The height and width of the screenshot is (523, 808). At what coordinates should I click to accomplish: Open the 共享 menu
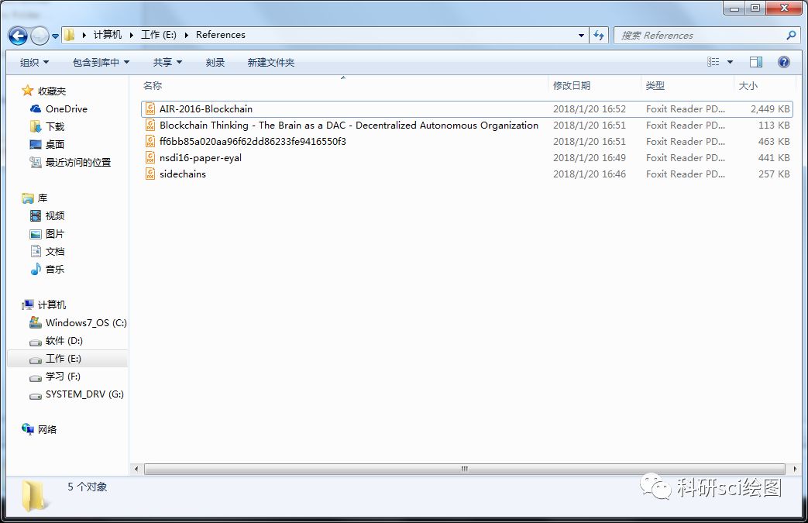[167, 62]
